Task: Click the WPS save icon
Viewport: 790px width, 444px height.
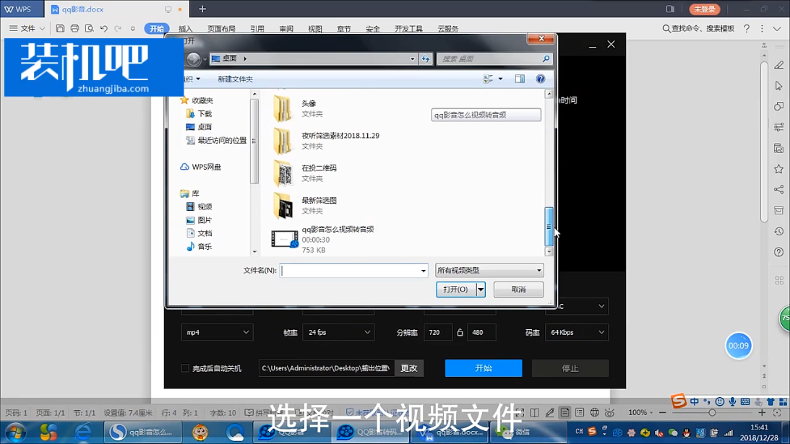Action: 60,29
